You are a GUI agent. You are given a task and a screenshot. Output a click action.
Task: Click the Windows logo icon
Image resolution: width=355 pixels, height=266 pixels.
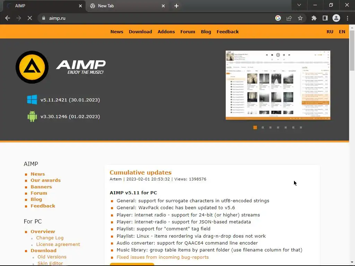pos(32,100)
